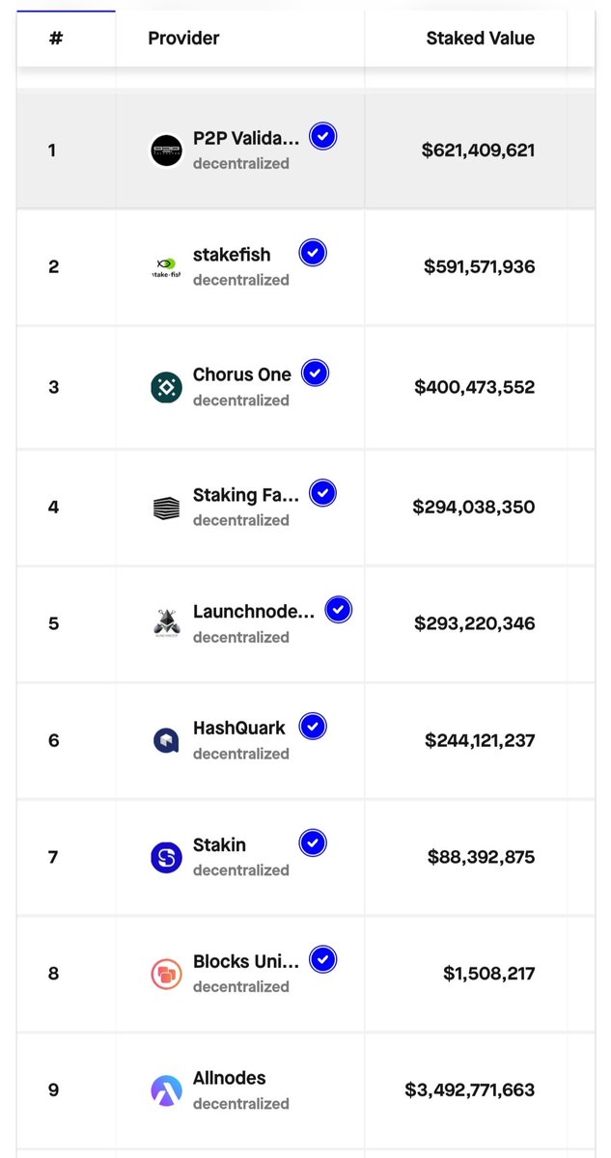This screenshot has width=611, height=1158.
Task: Click verified badge next to P2P Validator
Action: (323, 137)
